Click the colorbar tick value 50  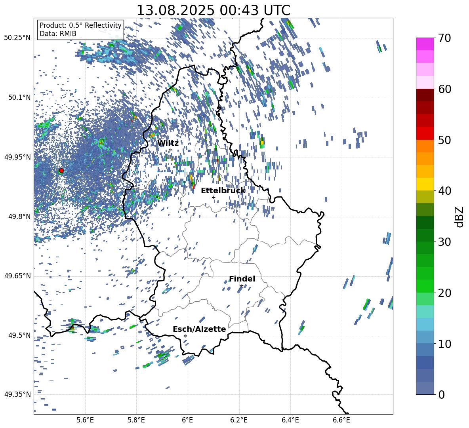[x=444, y=140]
